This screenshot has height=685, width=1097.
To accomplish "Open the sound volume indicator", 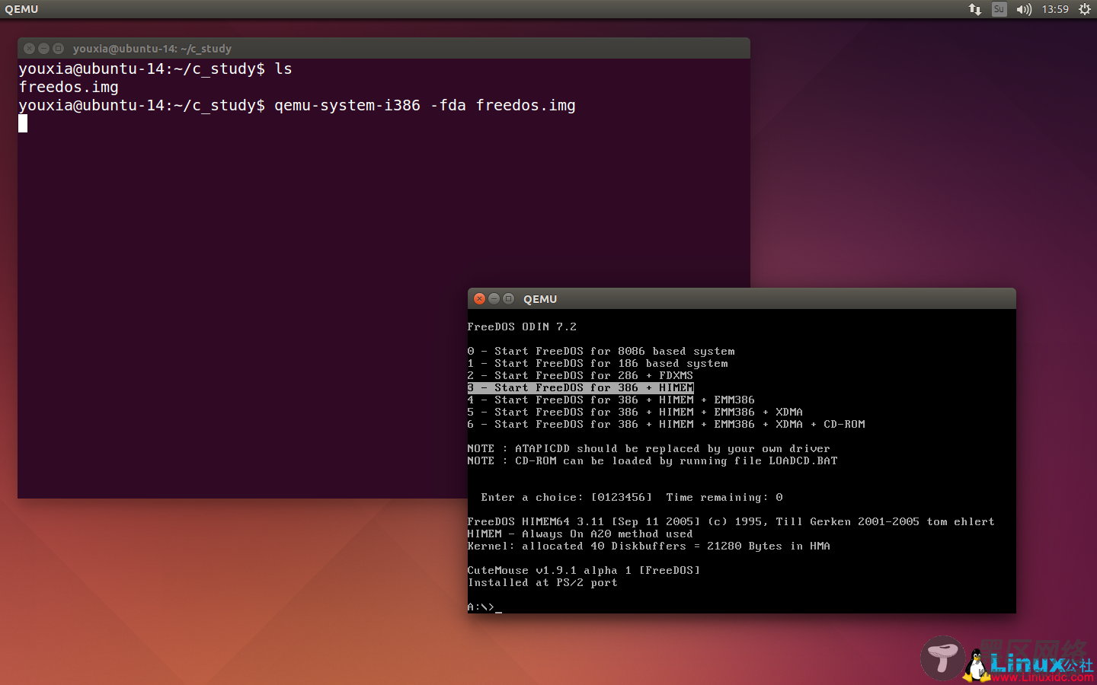I will click(1024, 9).
